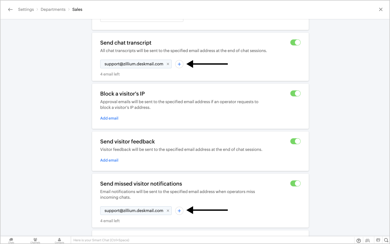Turn off the Block a visitor's IP toggle
This screenshot has width=390, height=244.
295,94
